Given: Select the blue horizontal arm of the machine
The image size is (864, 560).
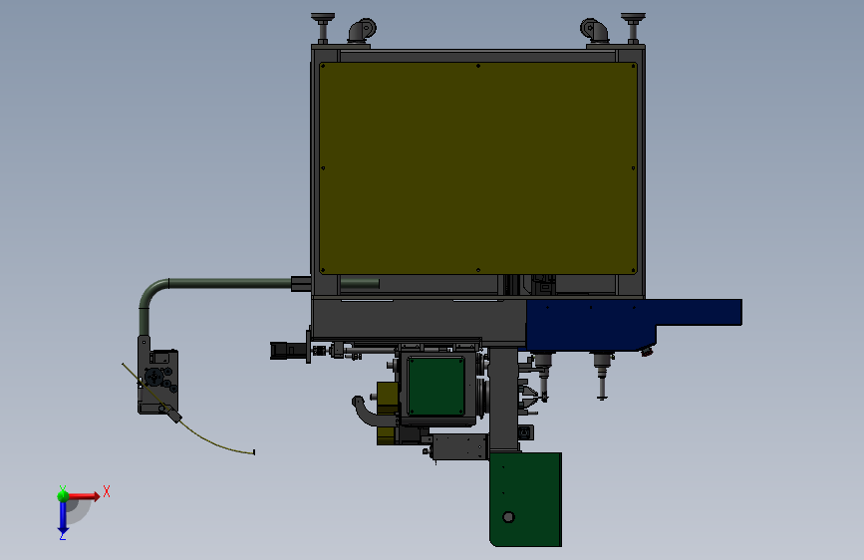Looking at the screenshot, I should click(x=634, y=323).
